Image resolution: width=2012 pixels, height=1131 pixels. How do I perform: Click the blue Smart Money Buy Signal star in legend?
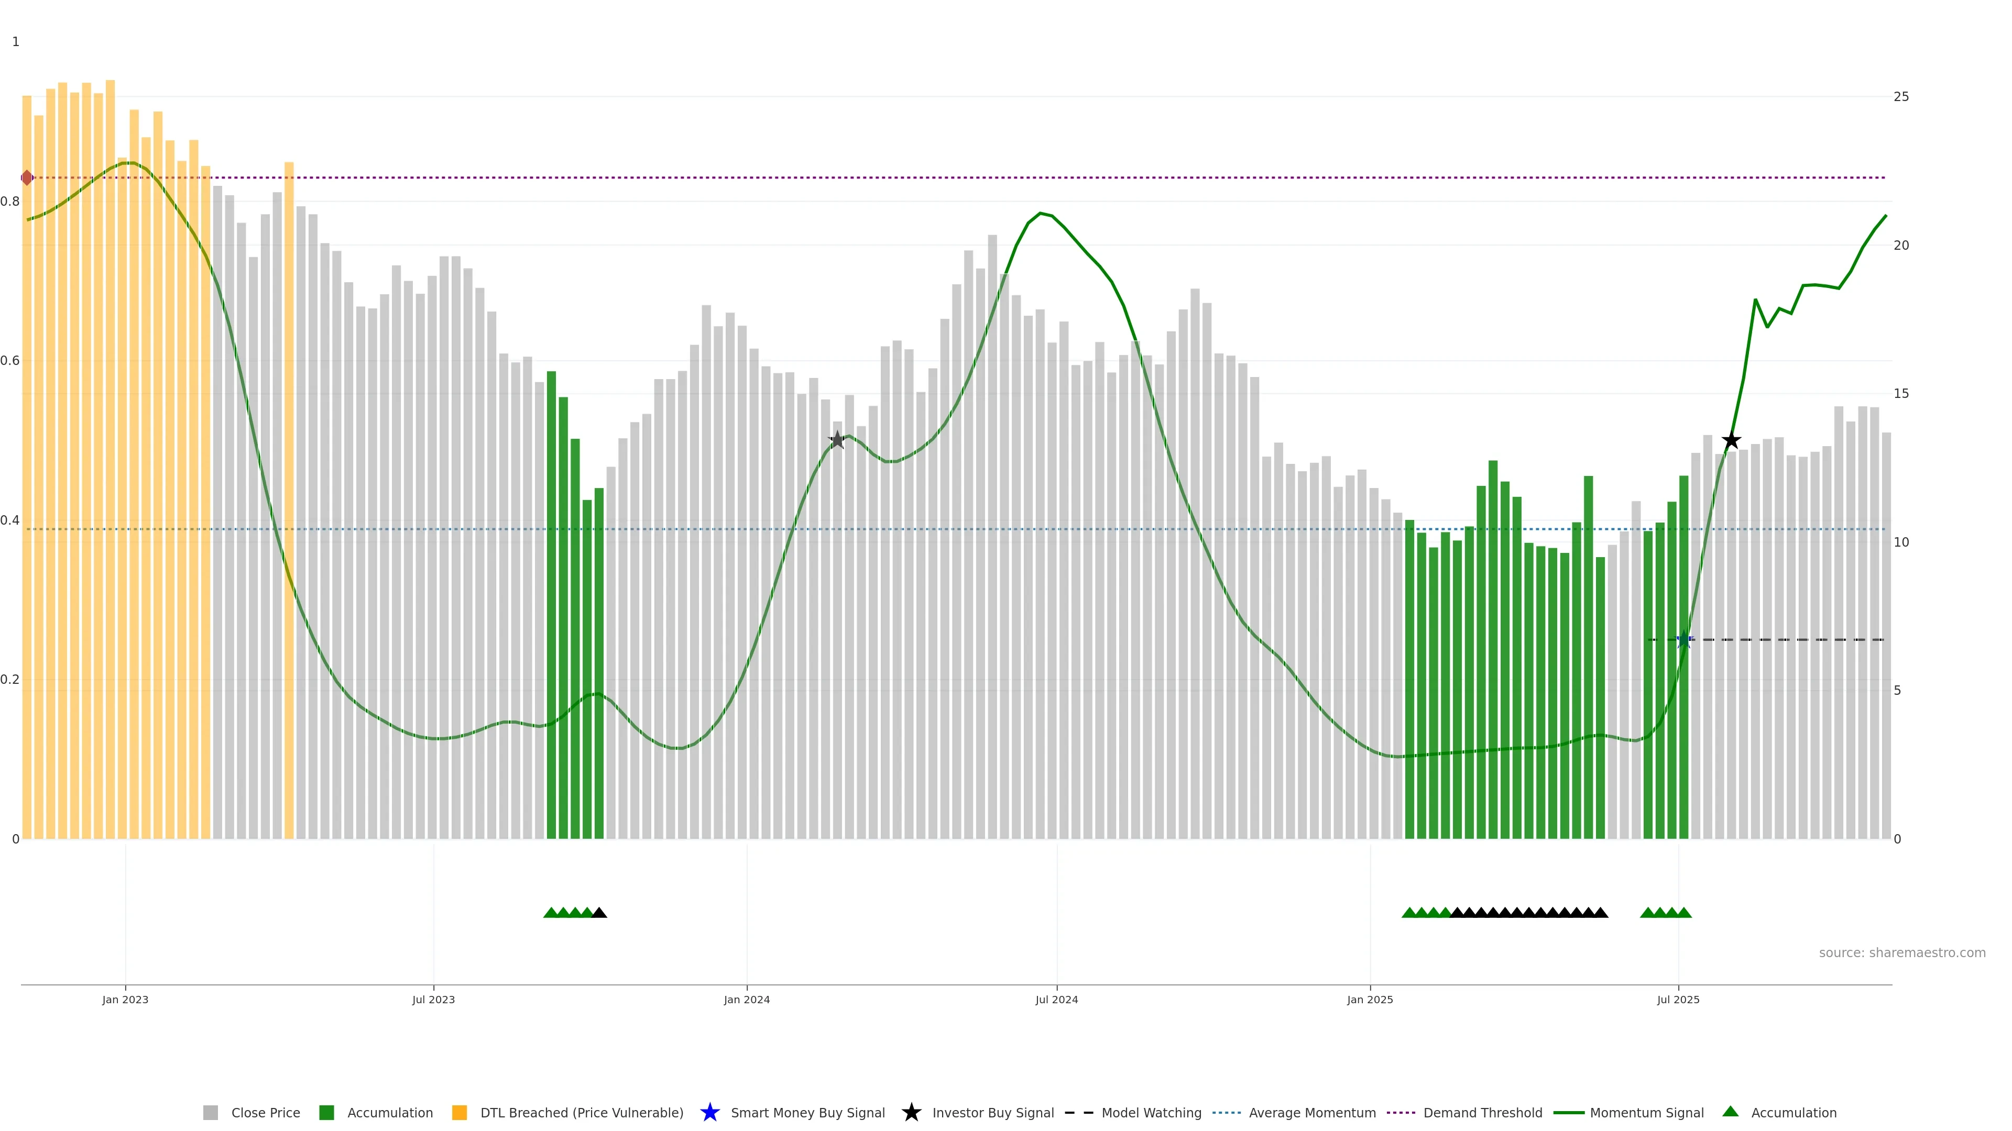(x=709, y=1112)
